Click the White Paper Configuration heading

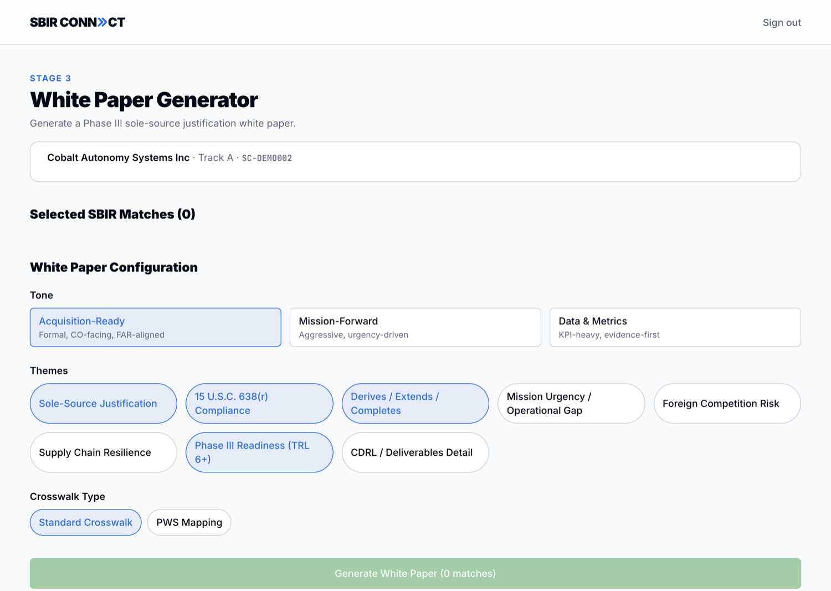click(x=114, y=267)
